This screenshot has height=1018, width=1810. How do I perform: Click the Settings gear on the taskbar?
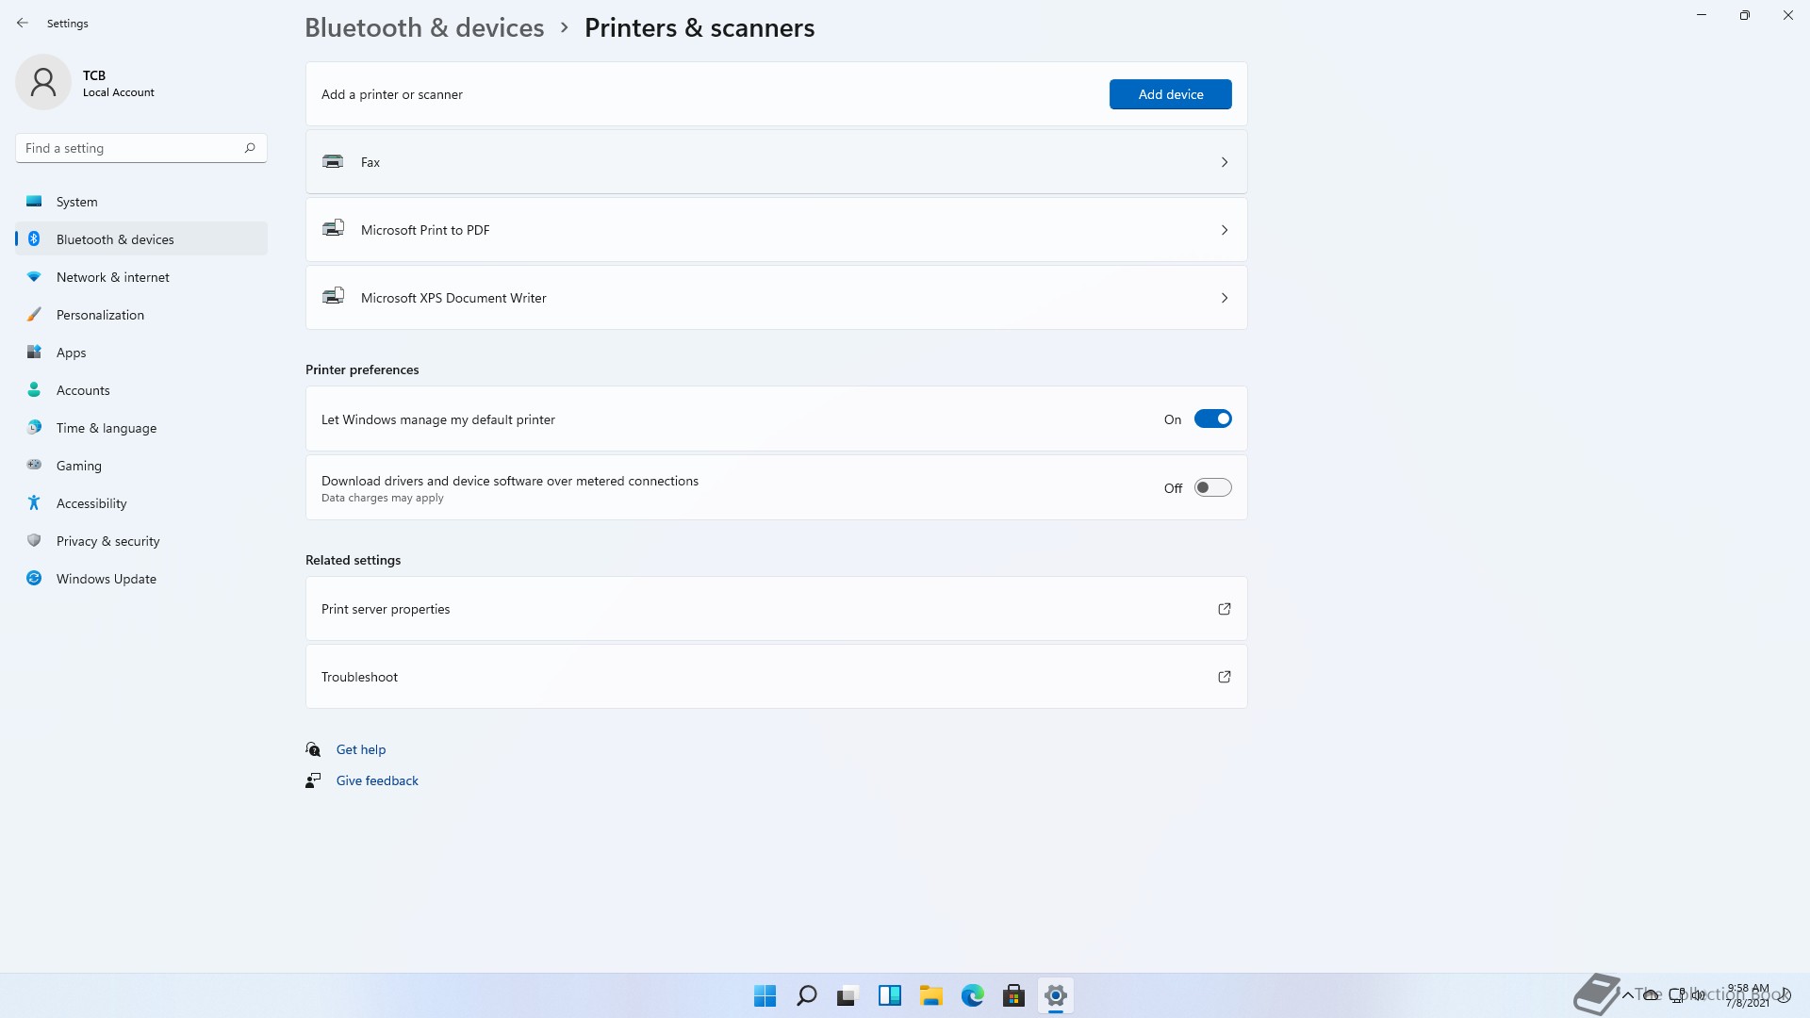click(x=1055, y=995)
